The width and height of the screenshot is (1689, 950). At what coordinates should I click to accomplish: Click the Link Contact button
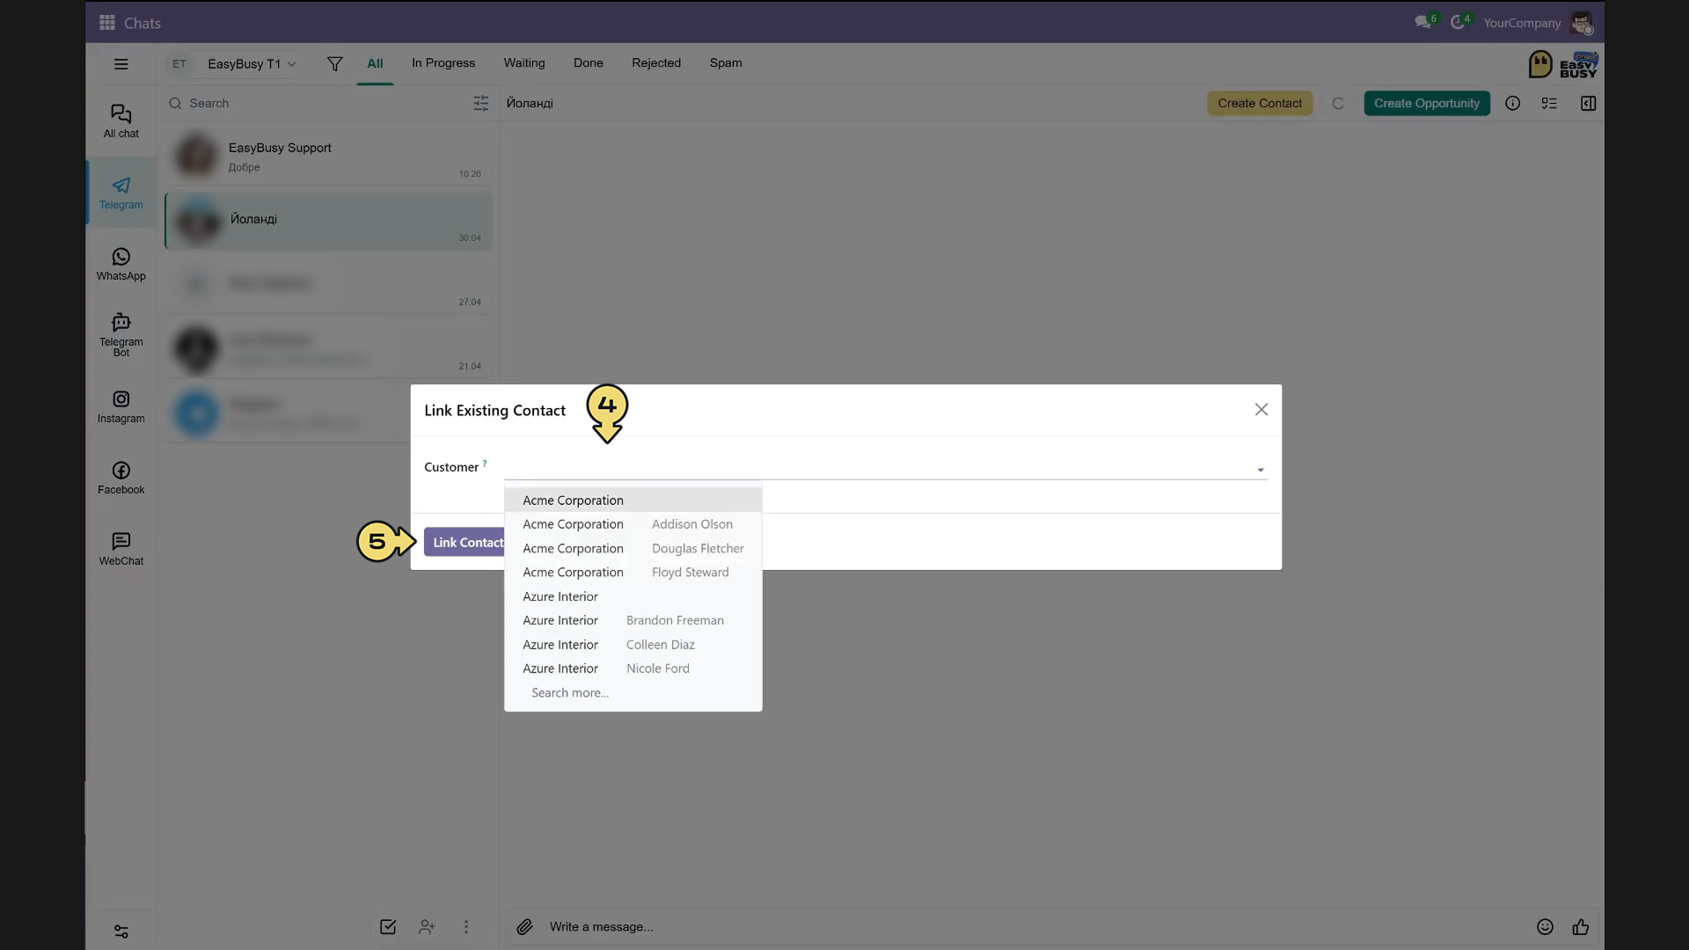(464, 542)
